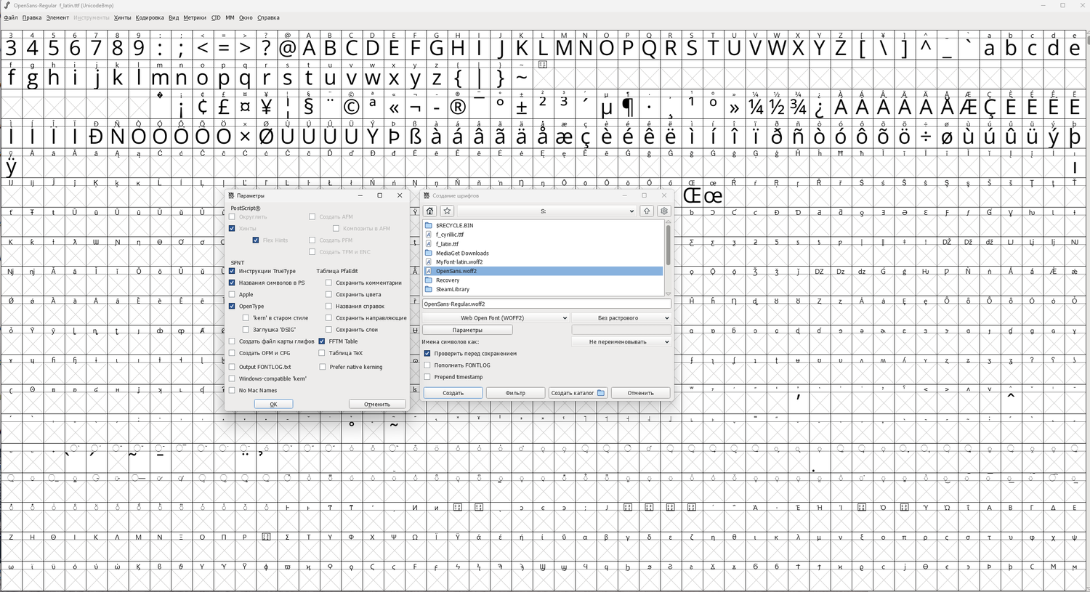Open the Метрики menu
Viewport: 1090px width, 592px height.
pos(194,17)
